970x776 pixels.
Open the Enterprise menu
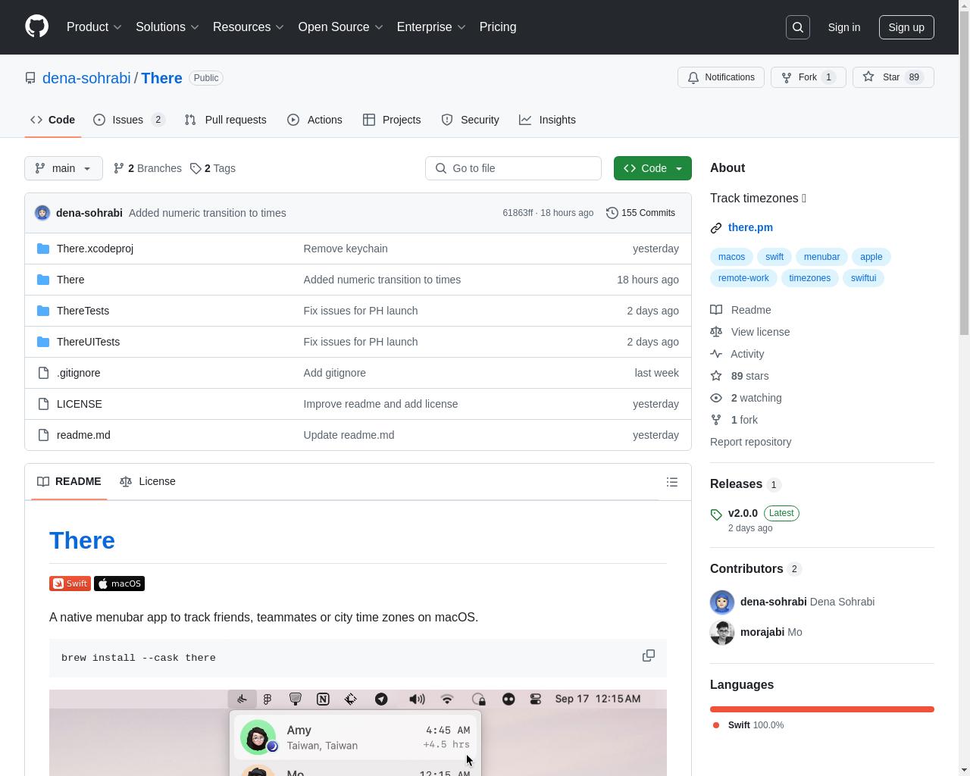point(431,27)
